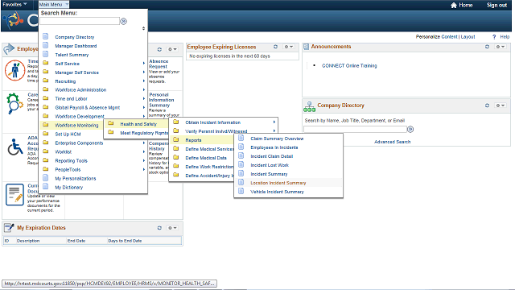Refresh the My Expiration Dates pagelet
This screenshot has width=515, height=290.
click(x=159, y=228)
